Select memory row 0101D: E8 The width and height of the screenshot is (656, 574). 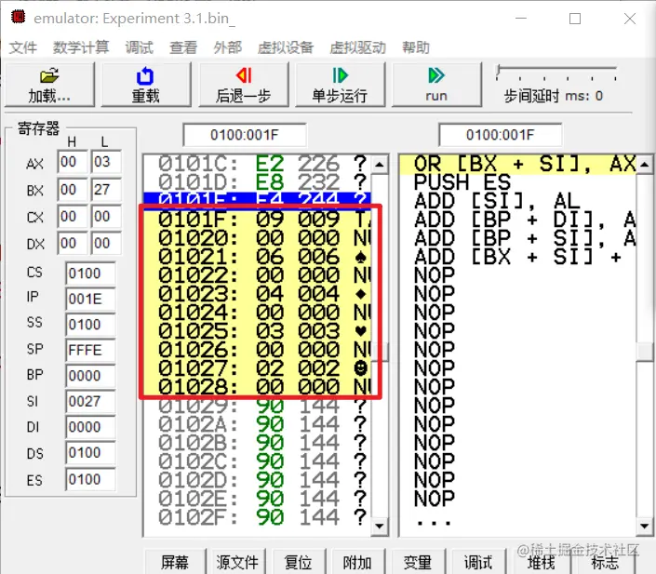(257, 182)
